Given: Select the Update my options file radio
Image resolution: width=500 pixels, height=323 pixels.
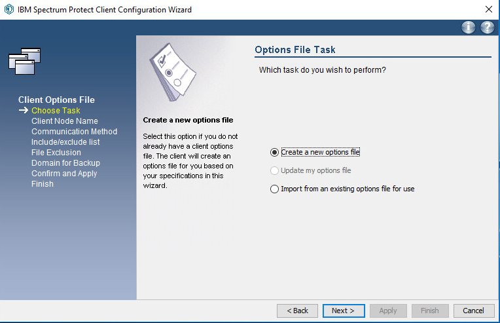Looking at the screenshot, I should (274, 171).
